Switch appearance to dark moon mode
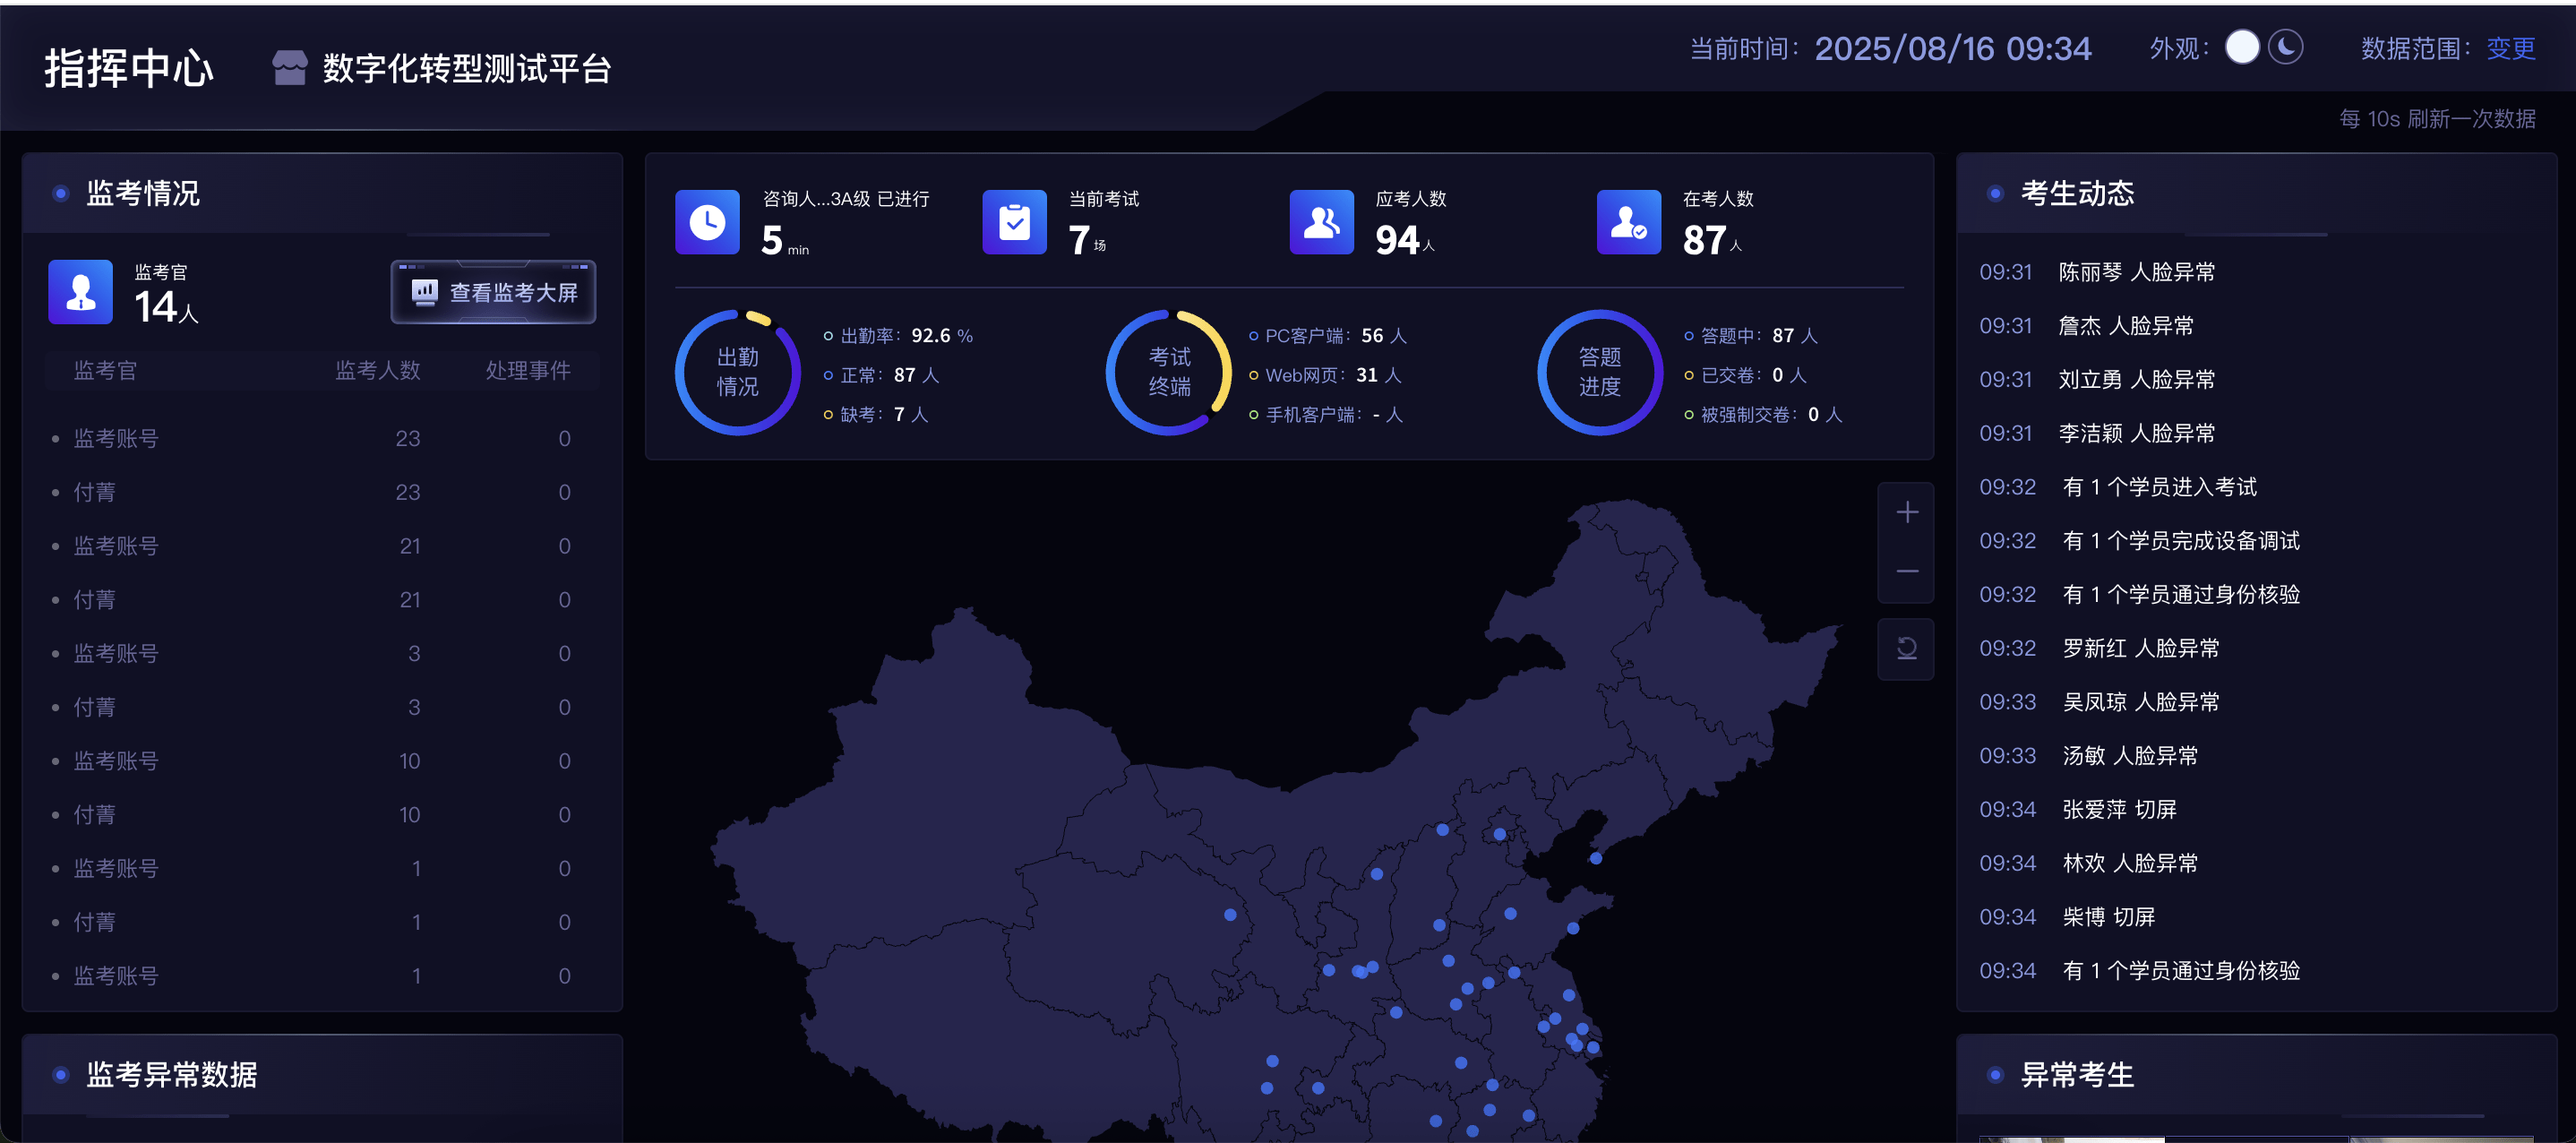The image size is (2576, 1143). (2285, 47)
